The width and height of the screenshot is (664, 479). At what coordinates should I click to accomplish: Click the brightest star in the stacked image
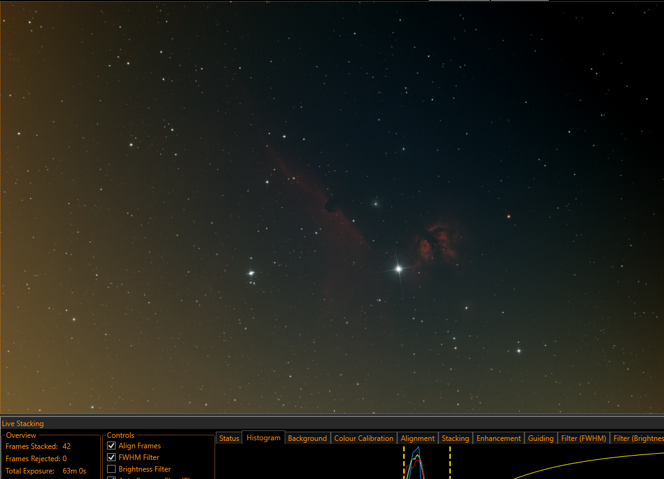tap(398, 269)
